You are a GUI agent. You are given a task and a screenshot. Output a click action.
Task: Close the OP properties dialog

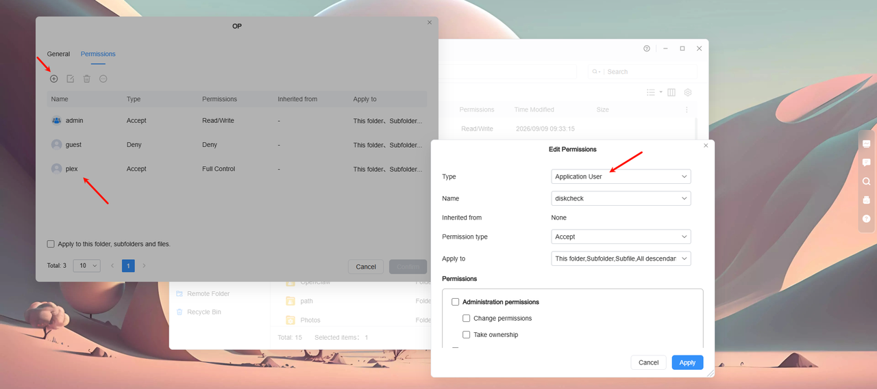[x=430, y=23]
